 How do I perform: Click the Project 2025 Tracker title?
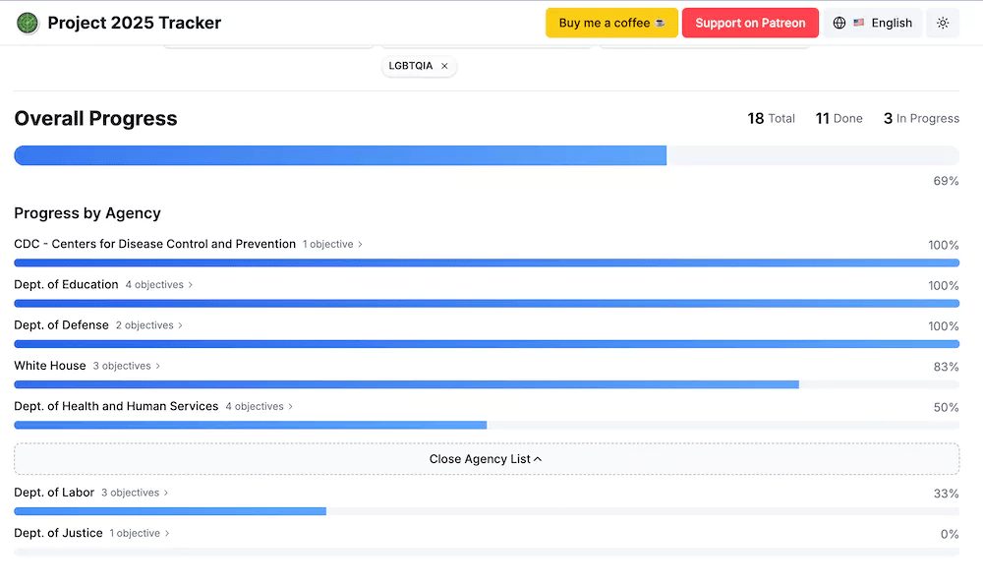point(135,23)
